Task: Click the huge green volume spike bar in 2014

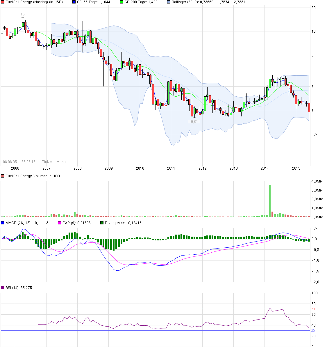Action: tap(270, 201)
